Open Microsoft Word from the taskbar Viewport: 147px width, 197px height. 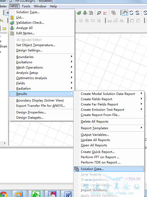click(68, 194)
